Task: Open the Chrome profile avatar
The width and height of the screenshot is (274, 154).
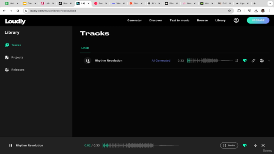Action: click(263, 11)
